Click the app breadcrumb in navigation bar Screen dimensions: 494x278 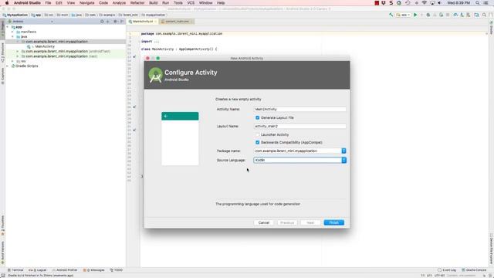[x=36, y=15]
